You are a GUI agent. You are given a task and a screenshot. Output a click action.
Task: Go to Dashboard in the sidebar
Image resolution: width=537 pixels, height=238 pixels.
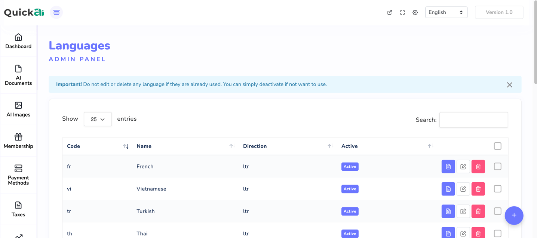click(x=18, y=41)
